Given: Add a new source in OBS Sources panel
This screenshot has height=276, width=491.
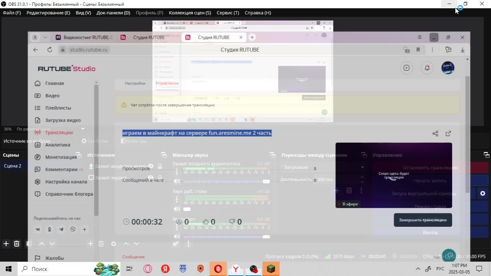Looking at the screenshot, I should tap(90, 244).
